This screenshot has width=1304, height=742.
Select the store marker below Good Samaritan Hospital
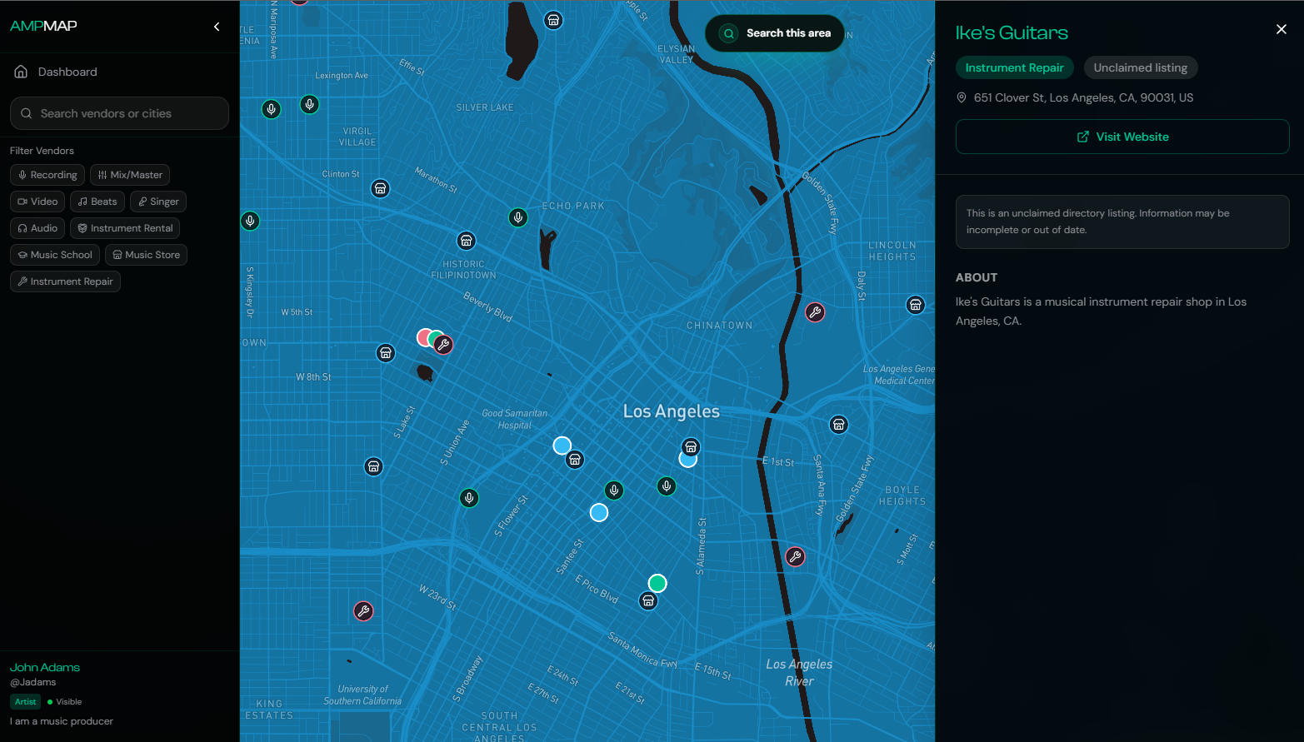tap(575, 460)
